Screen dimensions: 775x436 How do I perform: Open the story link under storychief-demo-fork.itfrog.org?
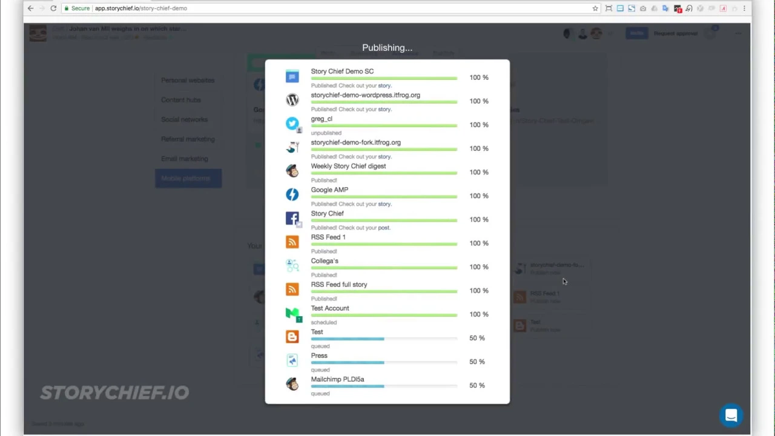[x=384, y=157]
